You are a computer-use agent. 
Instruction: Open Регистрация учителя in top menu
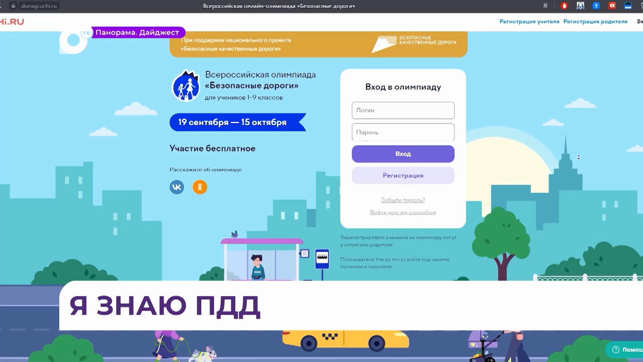point(529,21)
